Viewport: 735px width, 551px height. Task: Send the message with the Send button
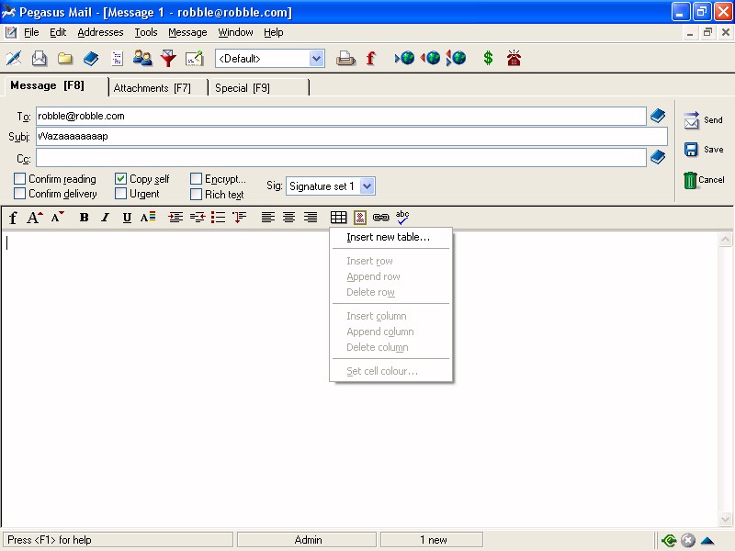coord(703,120)
